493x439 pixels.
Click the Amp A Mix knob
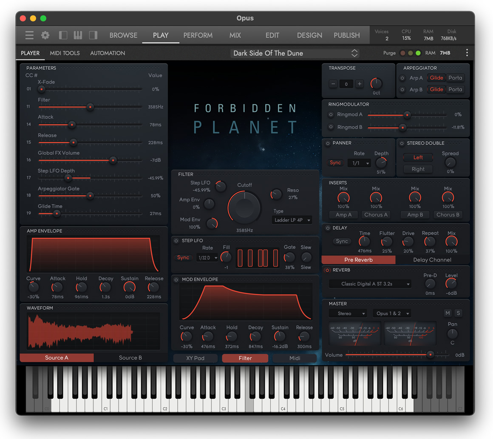[x=343, y=198]
